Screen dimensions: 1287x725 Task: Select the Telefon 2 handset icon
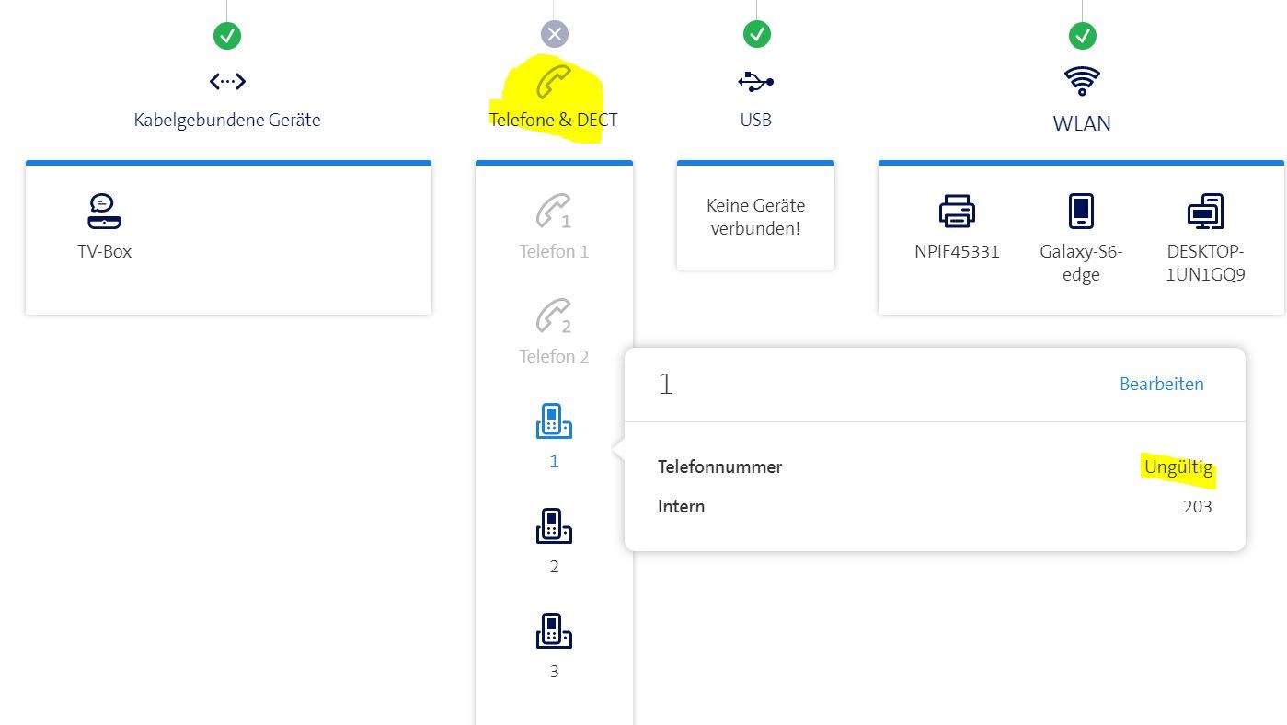(x=553, y=317)
